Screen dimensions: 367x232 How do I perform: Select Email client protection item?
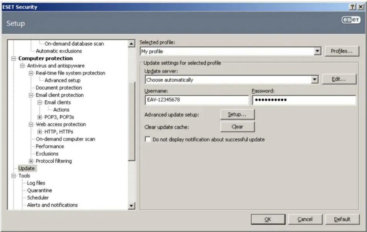(60, 95)
